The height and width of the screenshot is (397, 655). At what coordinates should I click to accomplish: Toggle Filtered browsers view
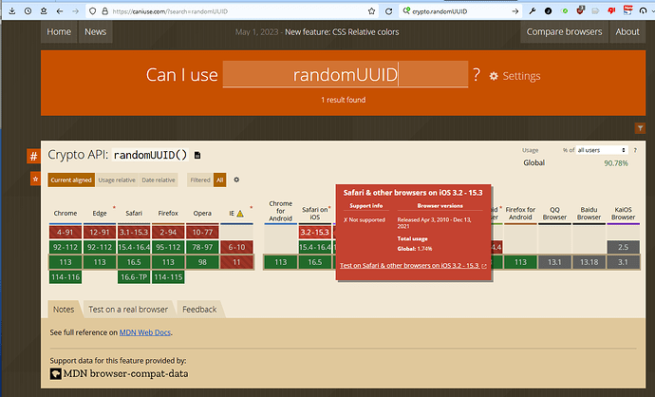(200, 180)
